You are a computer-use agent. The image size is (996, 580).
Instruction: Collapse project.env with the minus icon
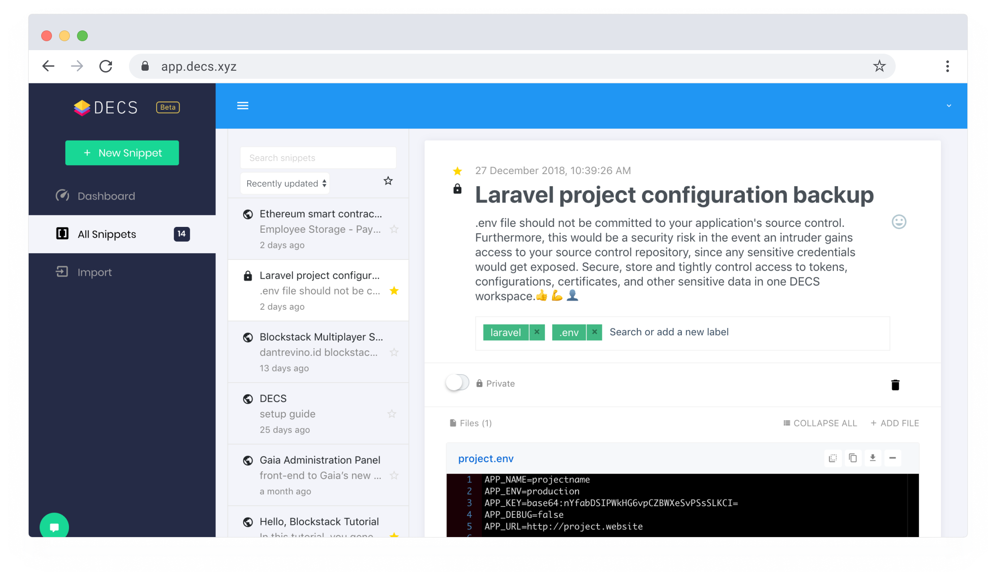(x=892, y=458)
